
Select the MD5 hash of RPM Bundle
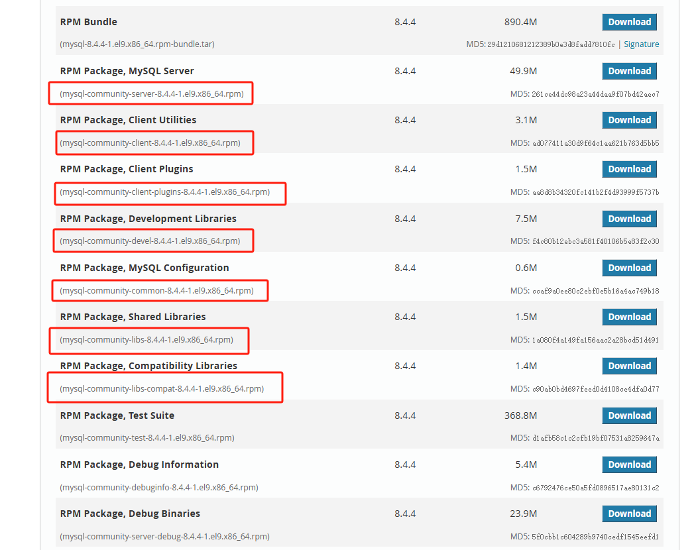coord(551,44)
